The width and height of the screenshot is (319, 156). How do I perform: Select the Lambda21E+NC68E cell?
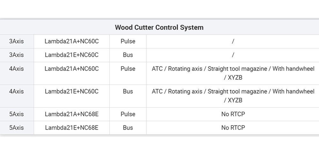click(x=71, y=128)
